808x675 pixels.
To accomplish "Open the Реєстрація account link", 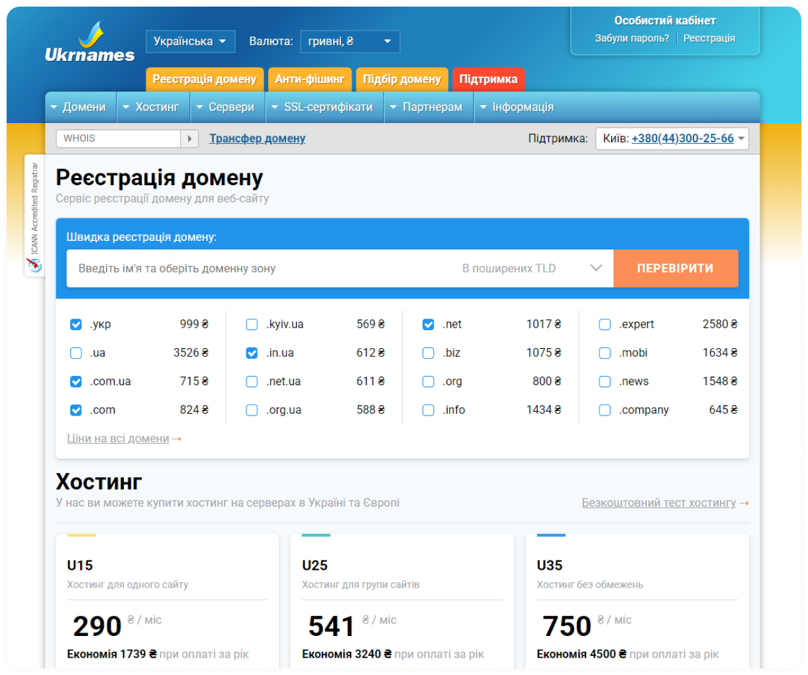I will [x=709, y=38].
